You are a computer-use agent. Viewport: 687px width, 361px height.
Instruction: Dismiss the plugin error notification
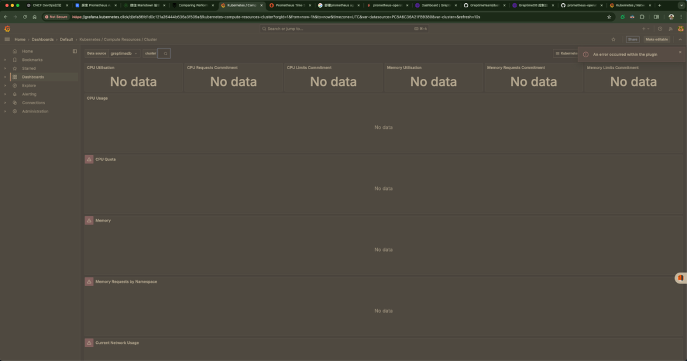point(680,52)
